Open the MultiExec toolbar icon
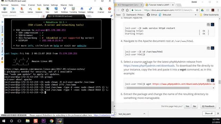The height and width of the screenshot is (124, 221). click(65, 10)
